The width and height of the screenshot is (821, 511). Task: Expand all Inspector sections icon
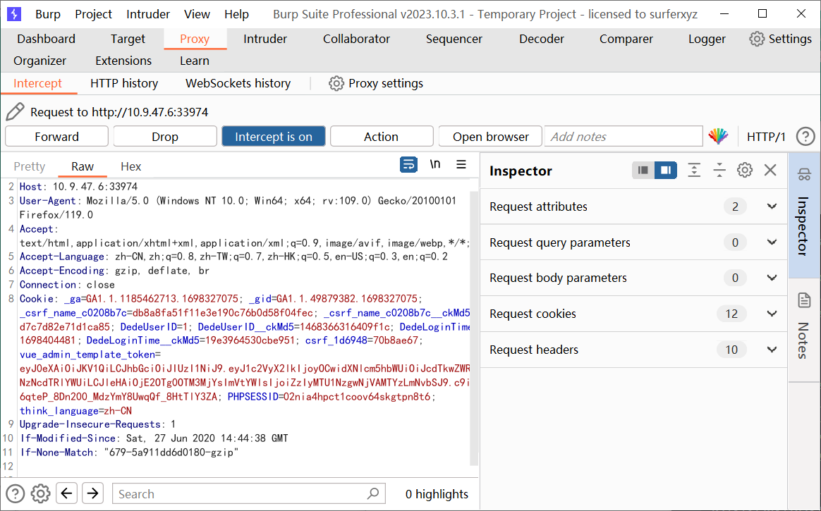point(694,170)
